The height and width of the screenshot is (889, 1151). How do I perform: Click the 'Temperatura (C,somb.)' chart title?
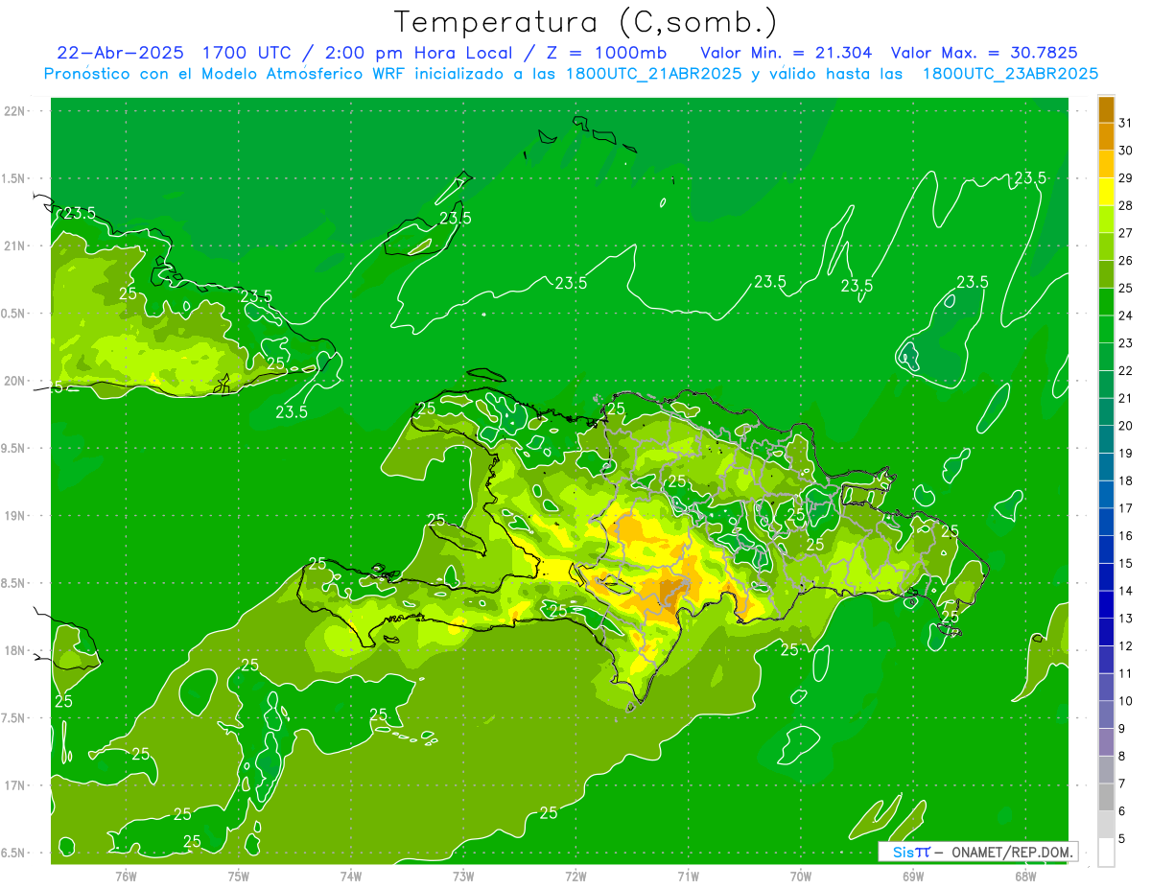pyautogui.click(x=585, y=23)
